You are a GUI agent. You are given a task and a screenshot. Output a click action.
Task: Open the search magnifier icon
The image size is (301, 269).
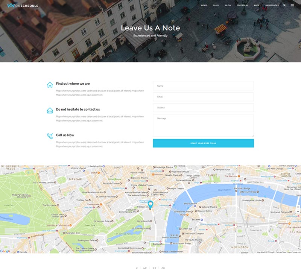[284, 5]
